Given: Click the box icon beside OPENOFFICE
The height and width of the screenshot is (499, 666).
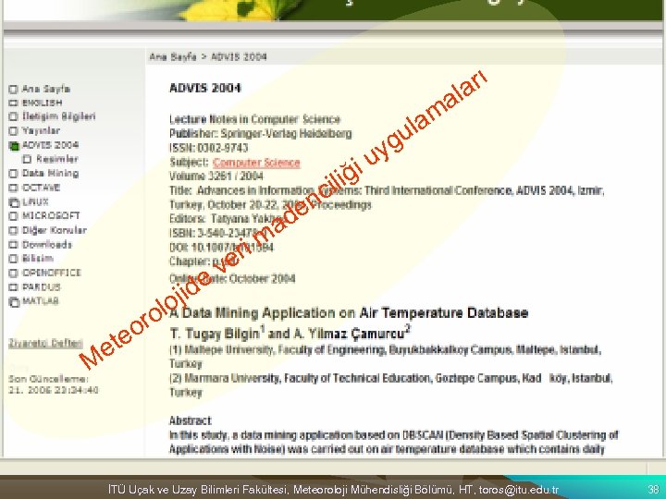Looking at the screenshot, I should tap(13, 273).
